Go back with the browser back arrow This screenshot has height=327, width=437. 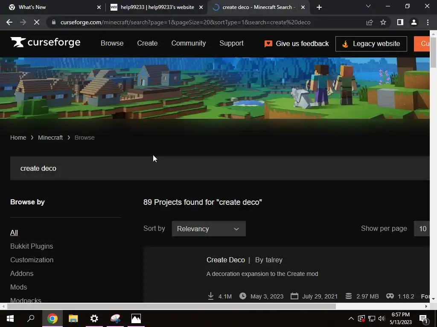(9, 22)
